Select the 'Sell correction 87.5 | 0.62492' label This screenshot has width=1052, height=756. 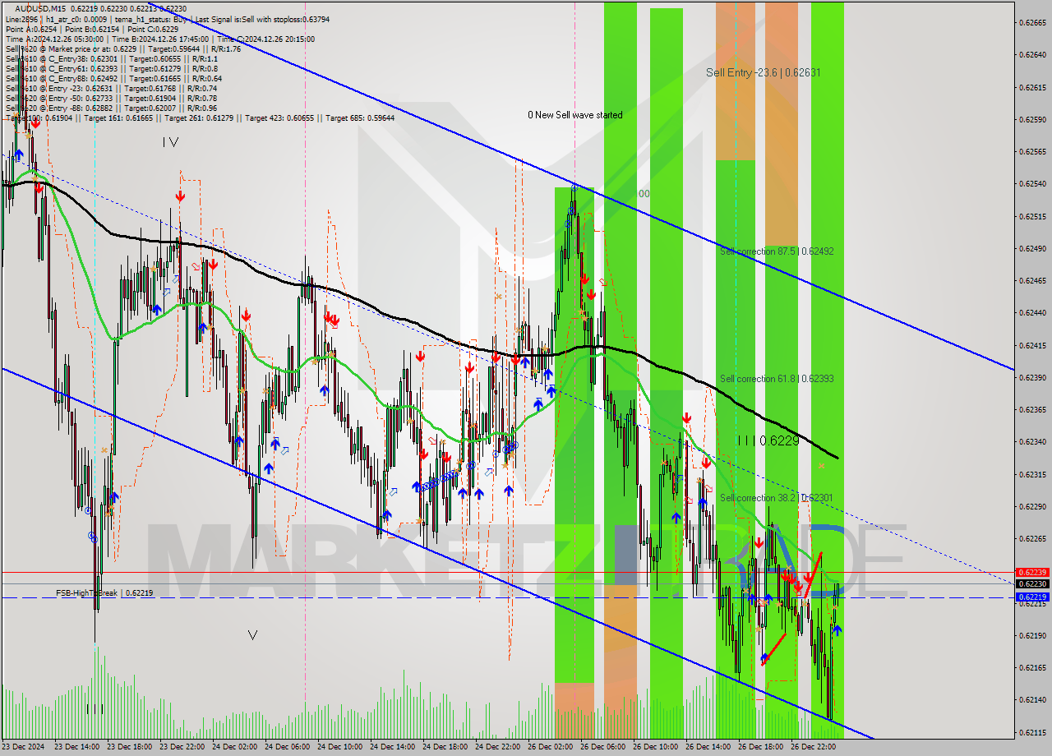pyautogui.click(x=777, y=251)
